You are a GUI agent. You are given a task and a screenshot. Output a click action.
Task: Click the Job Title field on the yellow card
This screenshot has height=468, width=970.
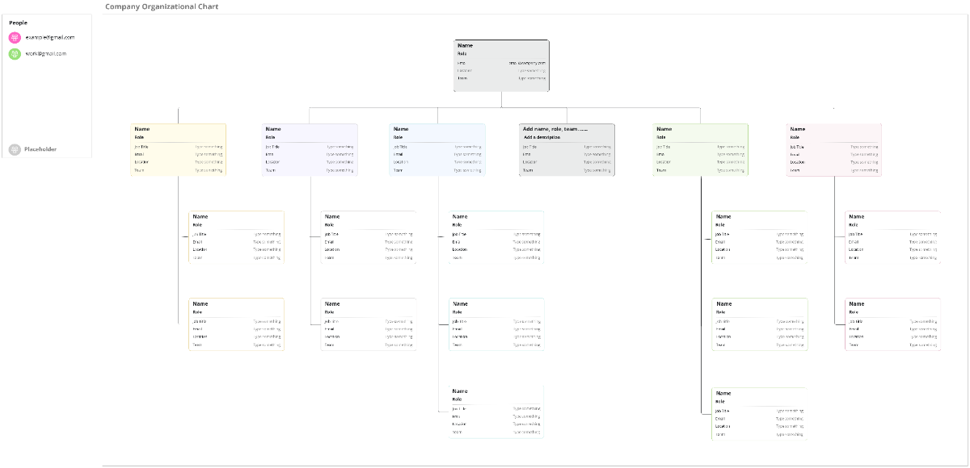[141, 148]
